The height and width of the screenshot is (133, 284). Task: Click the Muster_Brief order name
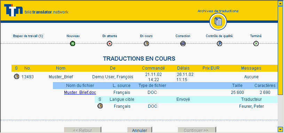point(61,77)
